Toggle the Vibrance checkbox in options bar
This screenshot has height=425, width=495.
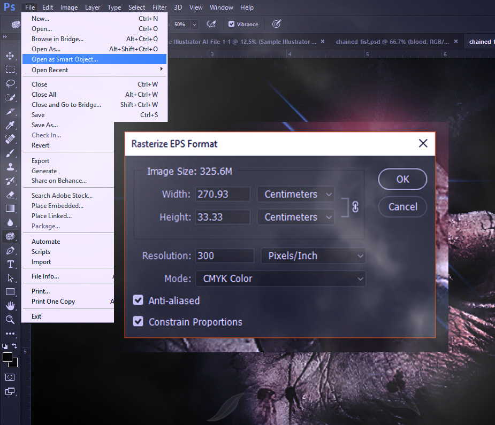point(231,24)
